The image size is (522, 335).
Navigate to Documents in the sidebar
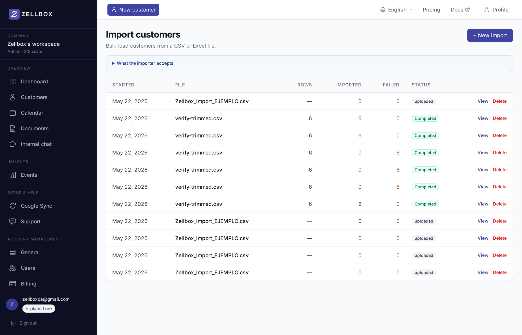pos(35,128)
